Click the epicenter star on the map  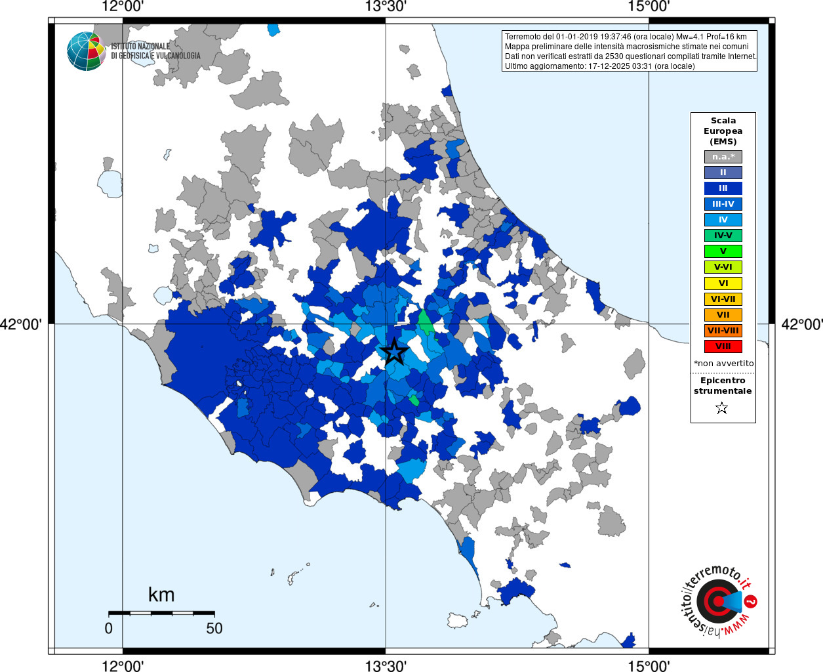coord(393,351)
